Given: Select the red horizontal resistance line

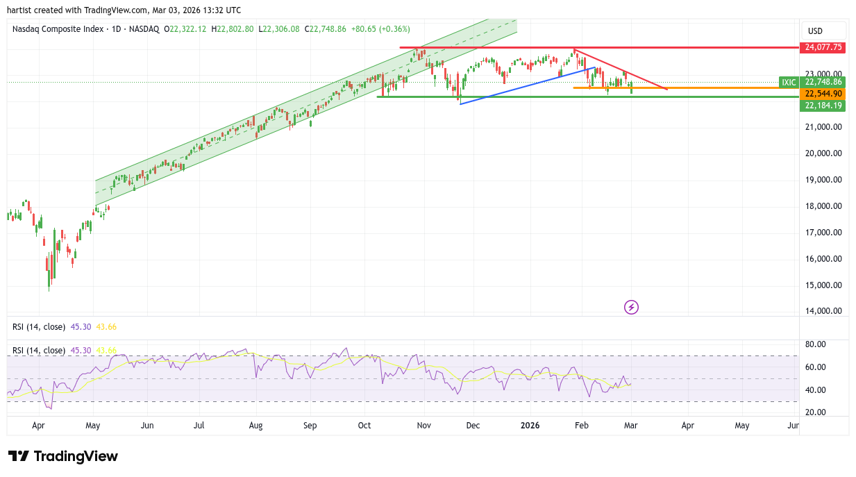Looking at the screenshot, I should (x=486, y=48).
